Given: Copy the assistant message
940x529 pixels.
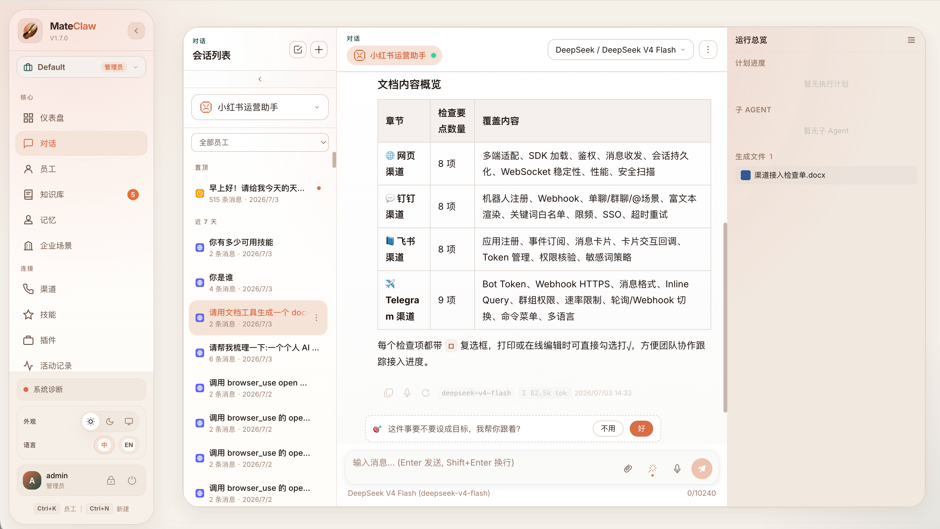Looking at the screenshot, I should (388, 393).
